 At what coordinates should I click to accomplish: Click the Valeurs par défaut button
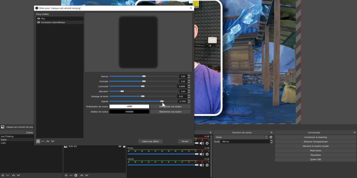click(x=150, y=141)
